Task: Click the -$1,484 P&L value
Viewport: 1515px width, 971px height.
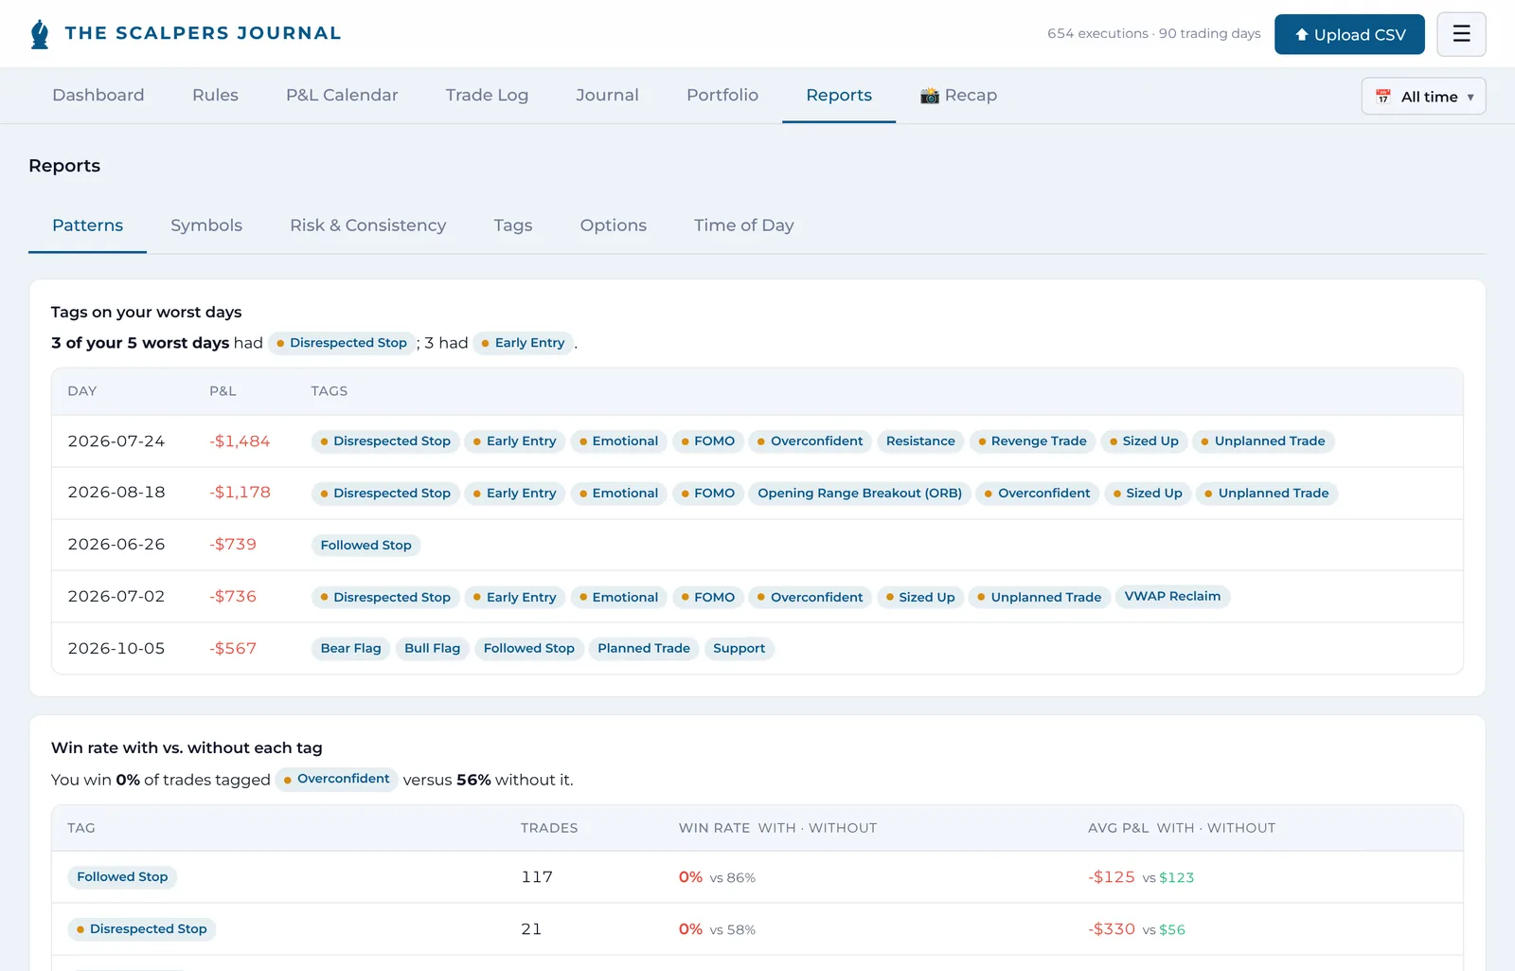Action: pos(240,441)
